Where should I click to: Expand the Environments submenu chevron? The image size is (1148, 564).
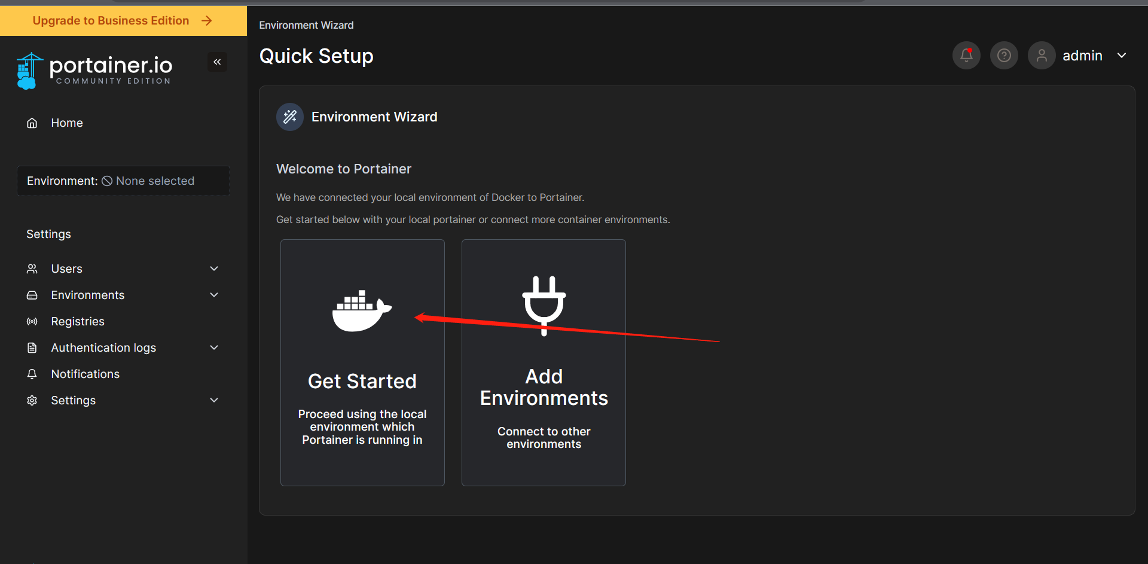coord(214,295)
